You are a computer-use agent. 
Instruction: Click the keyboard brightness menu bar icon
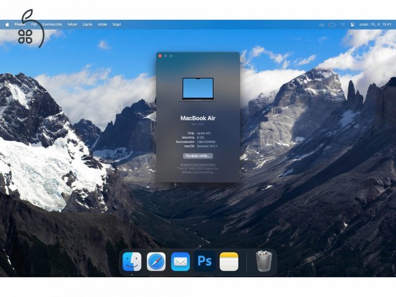point(322,25)
